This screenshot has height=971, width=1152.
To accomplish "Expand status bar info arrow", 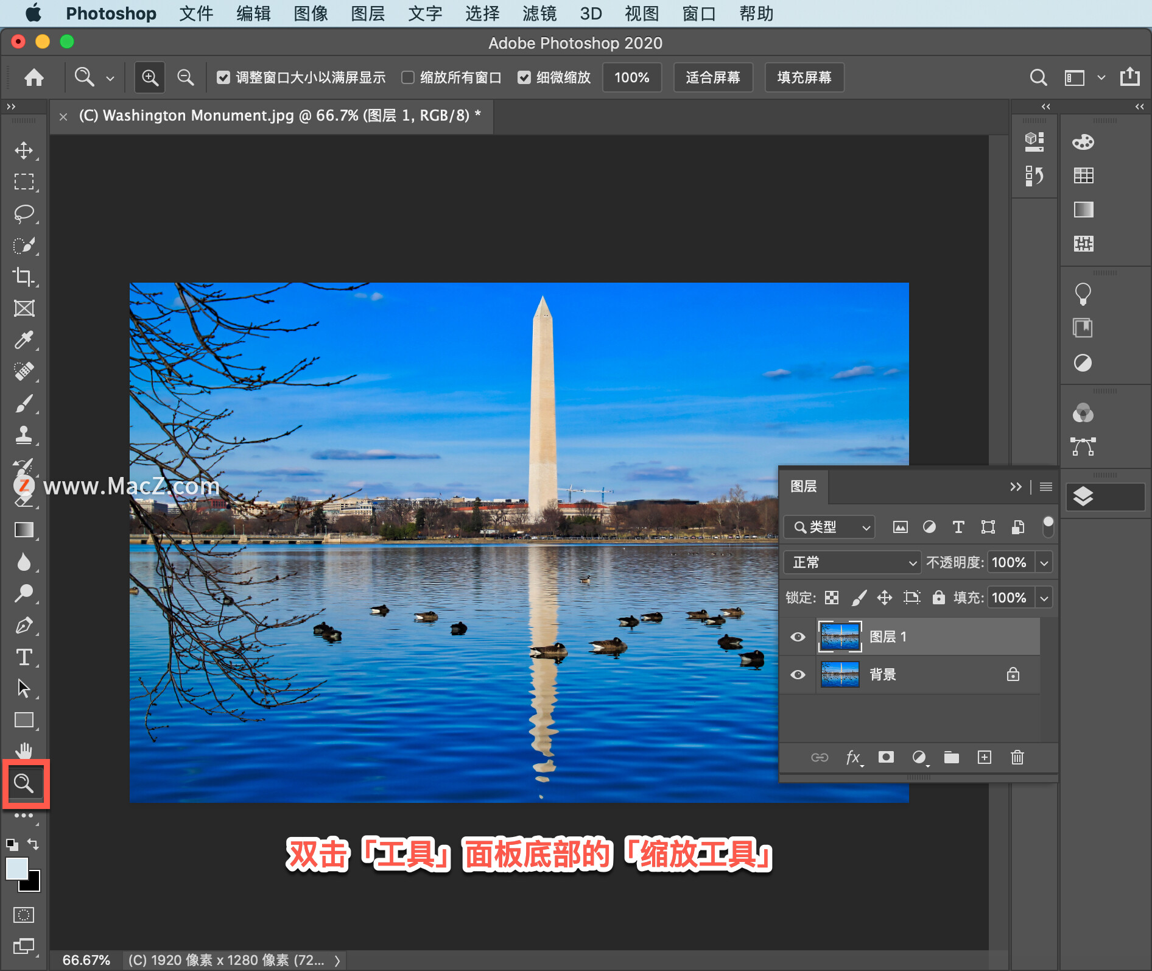I will (337, 961).
